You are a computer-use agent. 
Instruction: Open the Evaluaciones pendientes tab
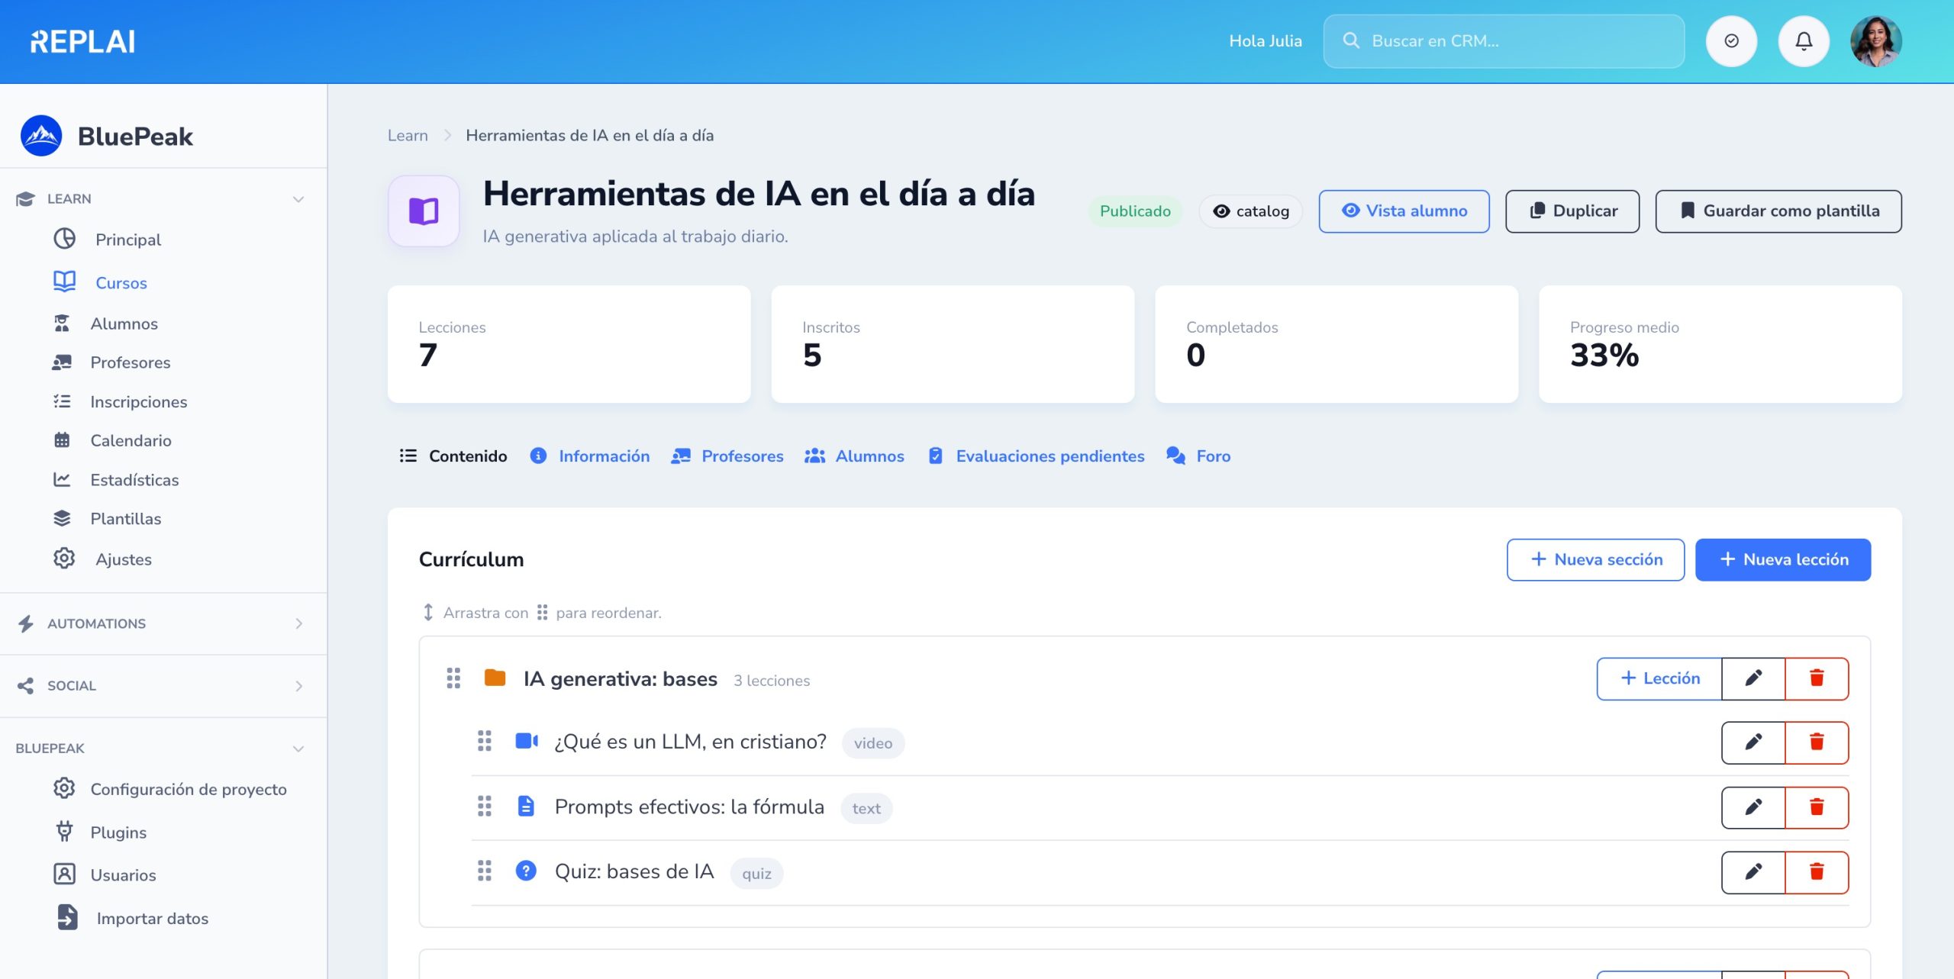(x=1037, y=456)
